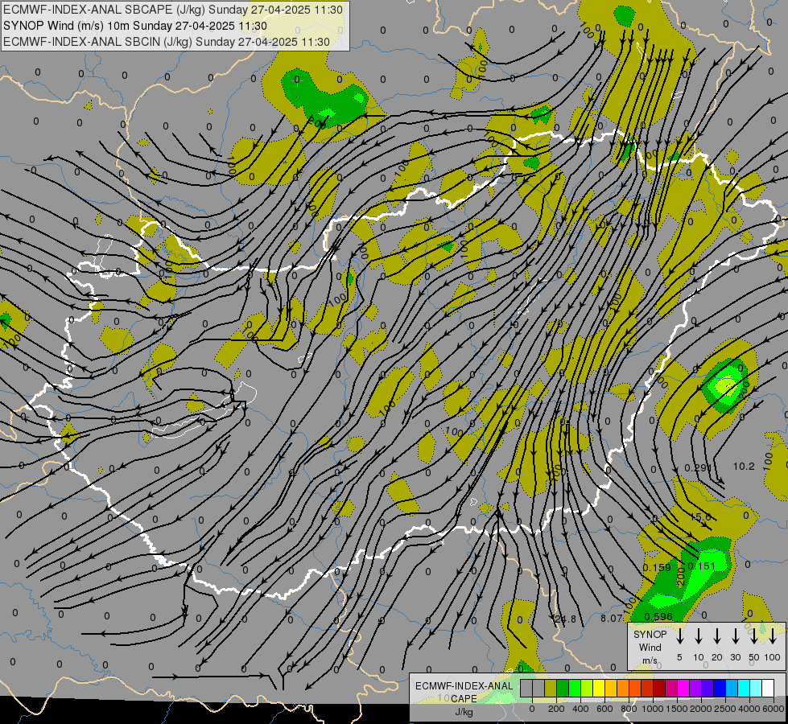Screen dimensions: 788x724
Task: Click the 0.596 value on the map
Action: pyautogui.click(x=658, y=617)
